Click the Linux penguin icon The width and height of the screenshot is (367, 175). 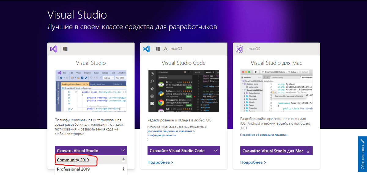click(x=166, y=49)
